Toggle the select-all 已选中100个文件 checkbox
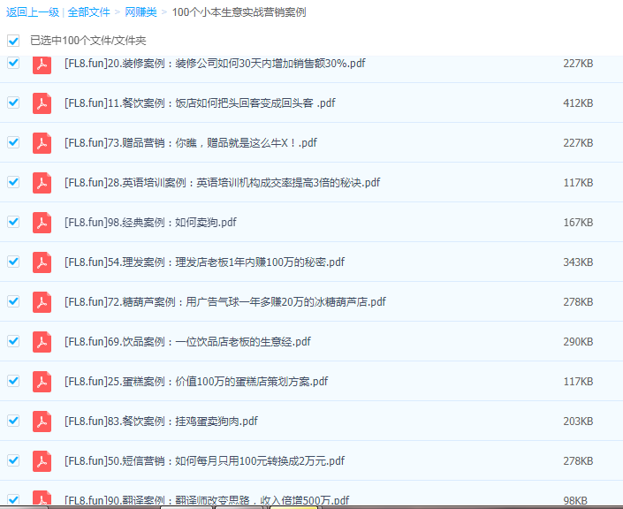 pos(13,41)
